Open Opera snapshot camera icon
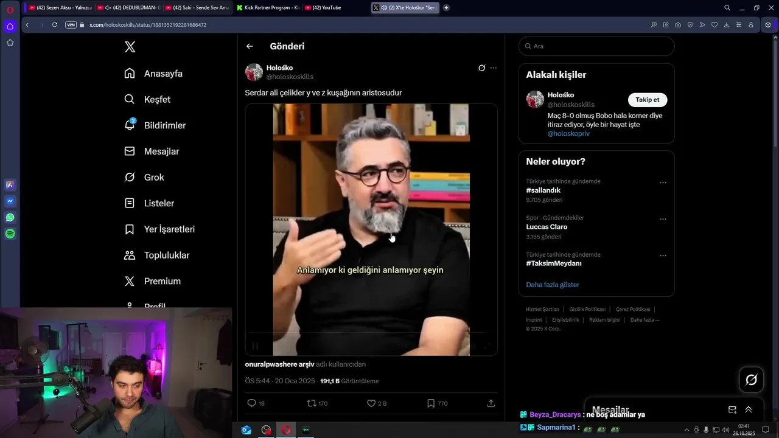Screen dimensions: 779x438 [678, 25]
